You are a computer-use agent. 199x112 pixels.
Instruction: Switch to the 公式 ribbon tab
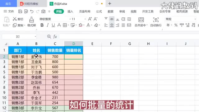point(99,12)
